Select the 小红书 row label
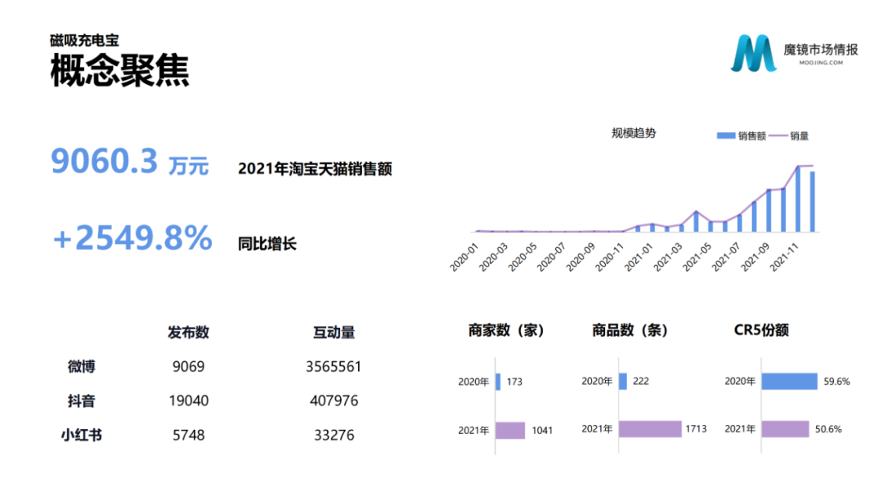This screenshot has height=496, width=883. tap(82, 436)
